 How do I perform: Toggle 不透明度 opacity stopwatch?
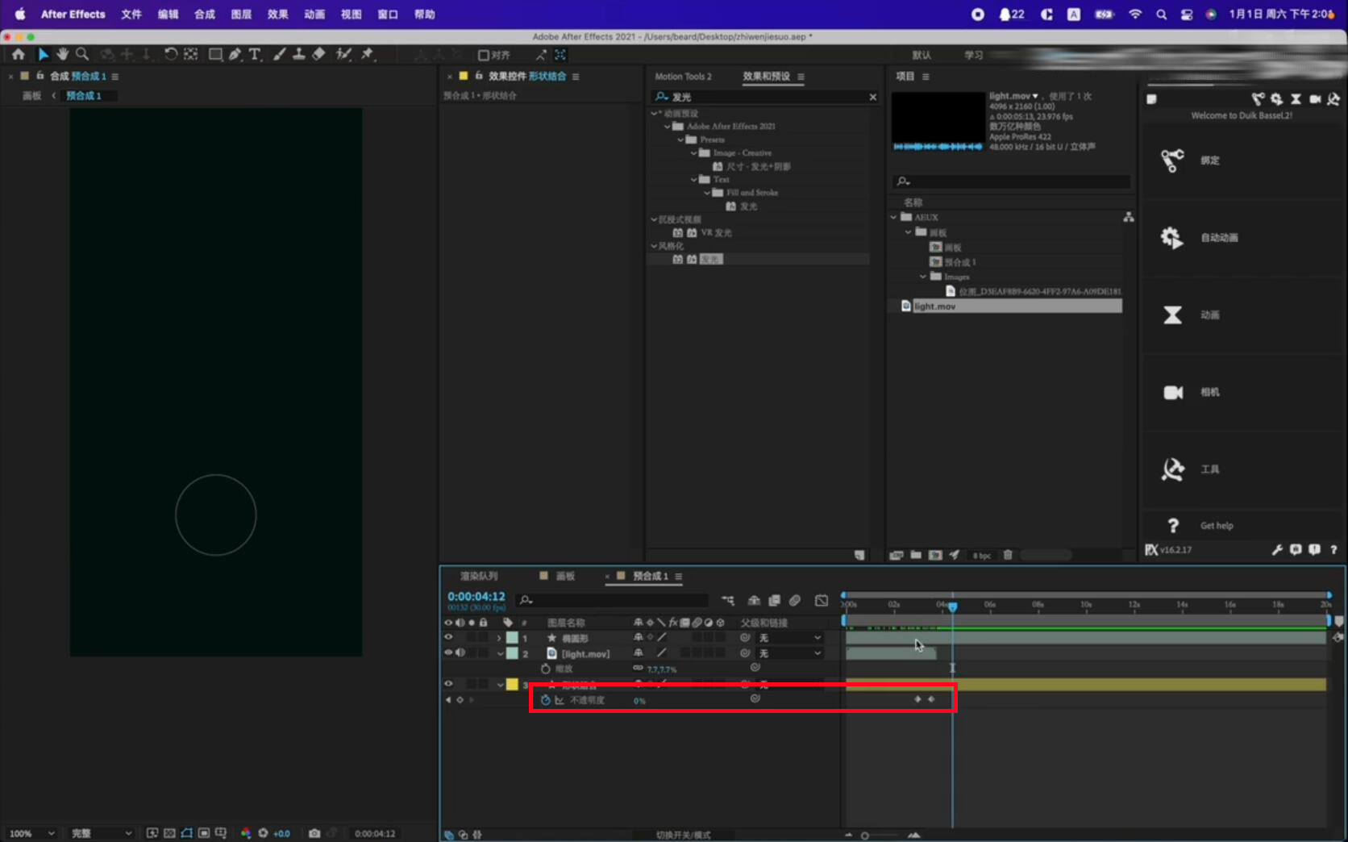point(546,700)
